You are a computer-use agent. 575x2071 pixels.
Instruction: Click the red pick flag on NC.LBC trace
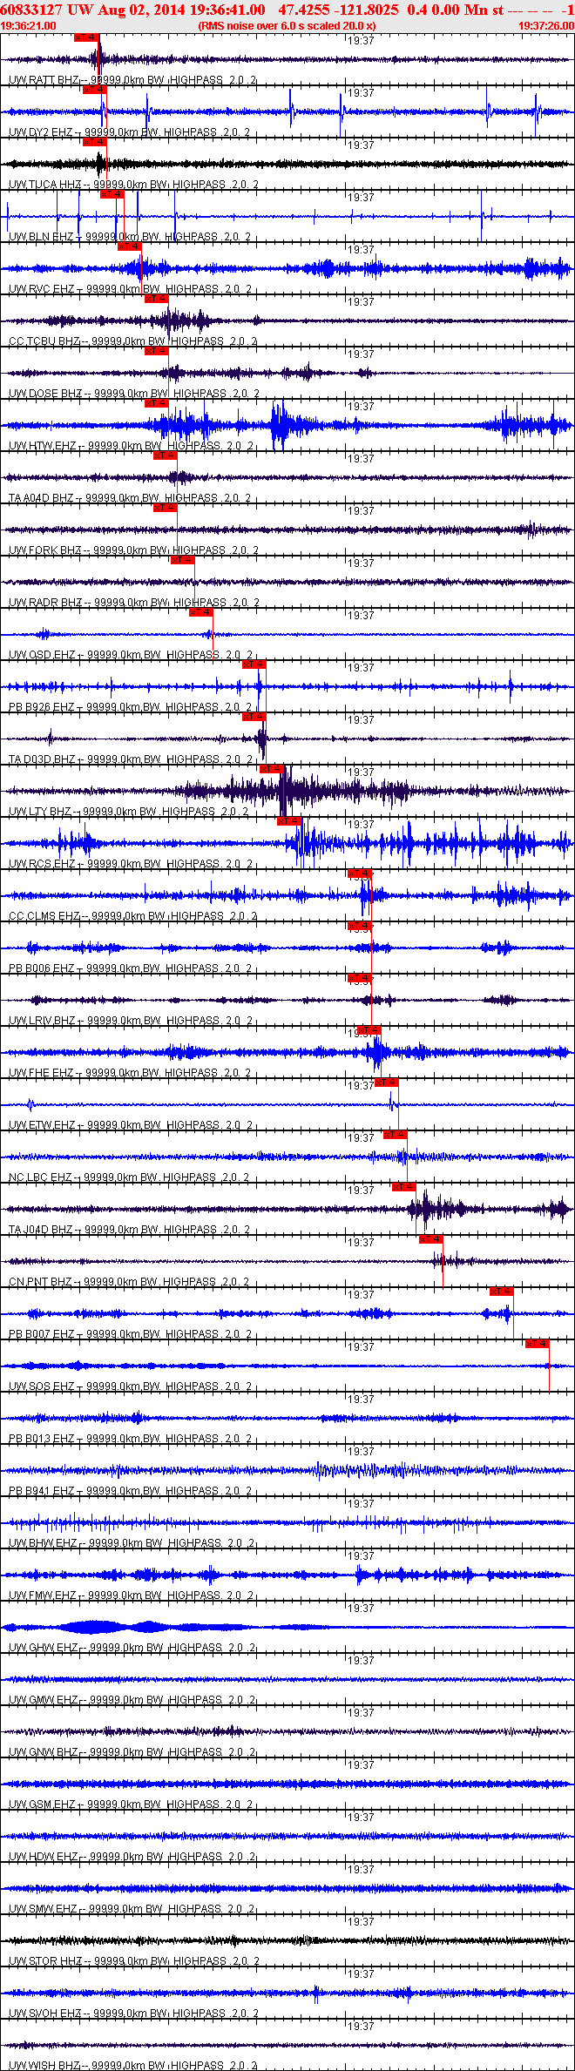tap(395, 1135)
